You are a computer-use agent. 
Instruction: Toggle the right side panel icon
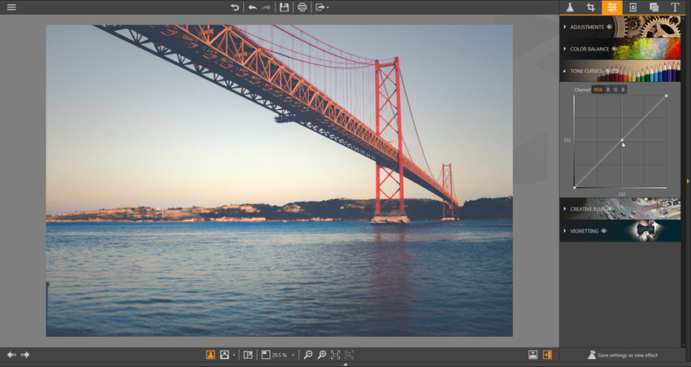pos(547,355)
